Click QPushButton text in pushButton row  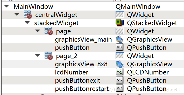147,48
